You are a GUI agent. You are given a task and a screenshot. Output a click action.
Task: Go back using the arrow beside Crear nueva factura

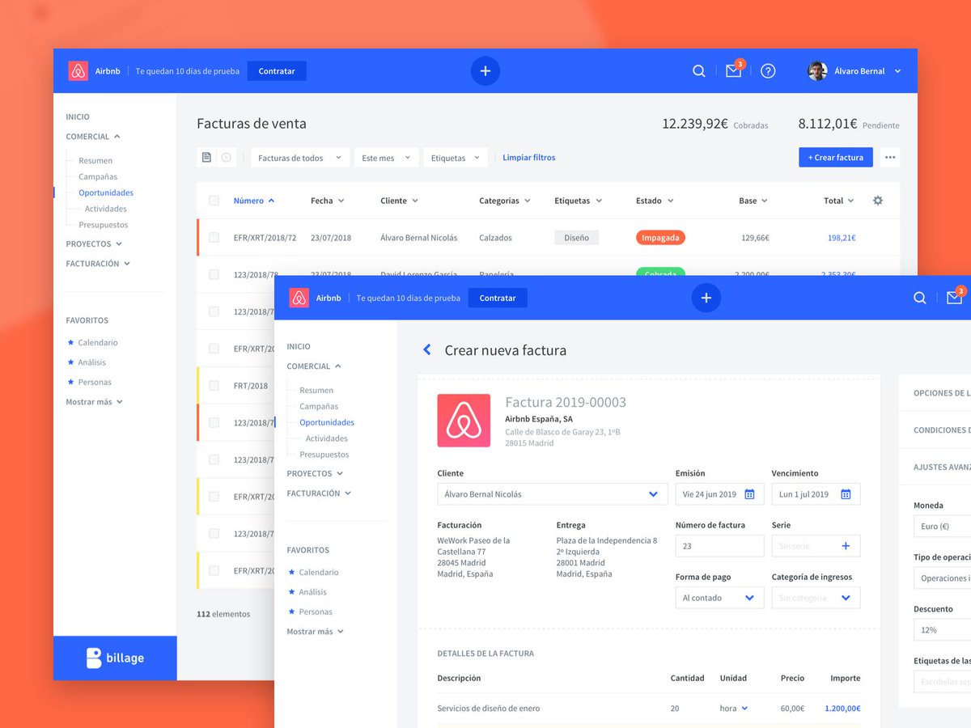pos(427,350)
